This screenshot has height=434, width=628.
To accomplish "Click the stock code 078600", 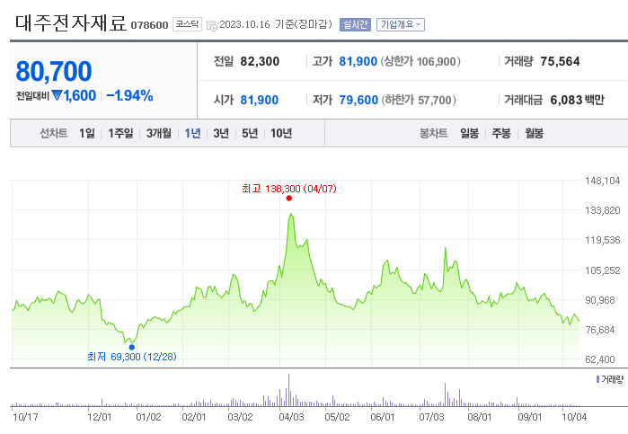I will pyautogui.click(x=149, y=25).
